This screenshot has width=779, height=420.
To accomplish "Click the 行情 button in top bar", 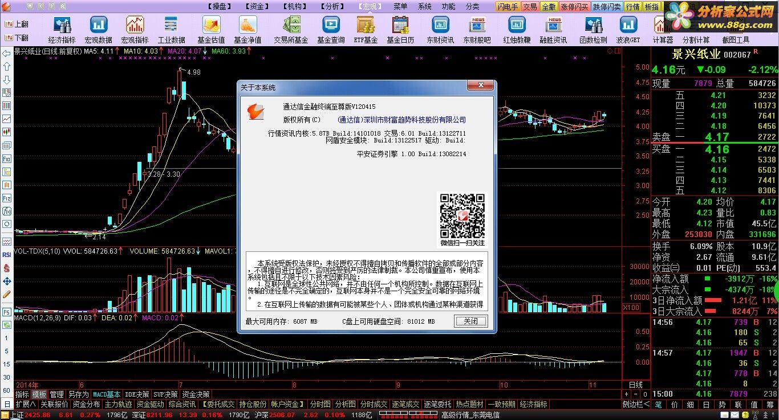I will click(633, 6).
